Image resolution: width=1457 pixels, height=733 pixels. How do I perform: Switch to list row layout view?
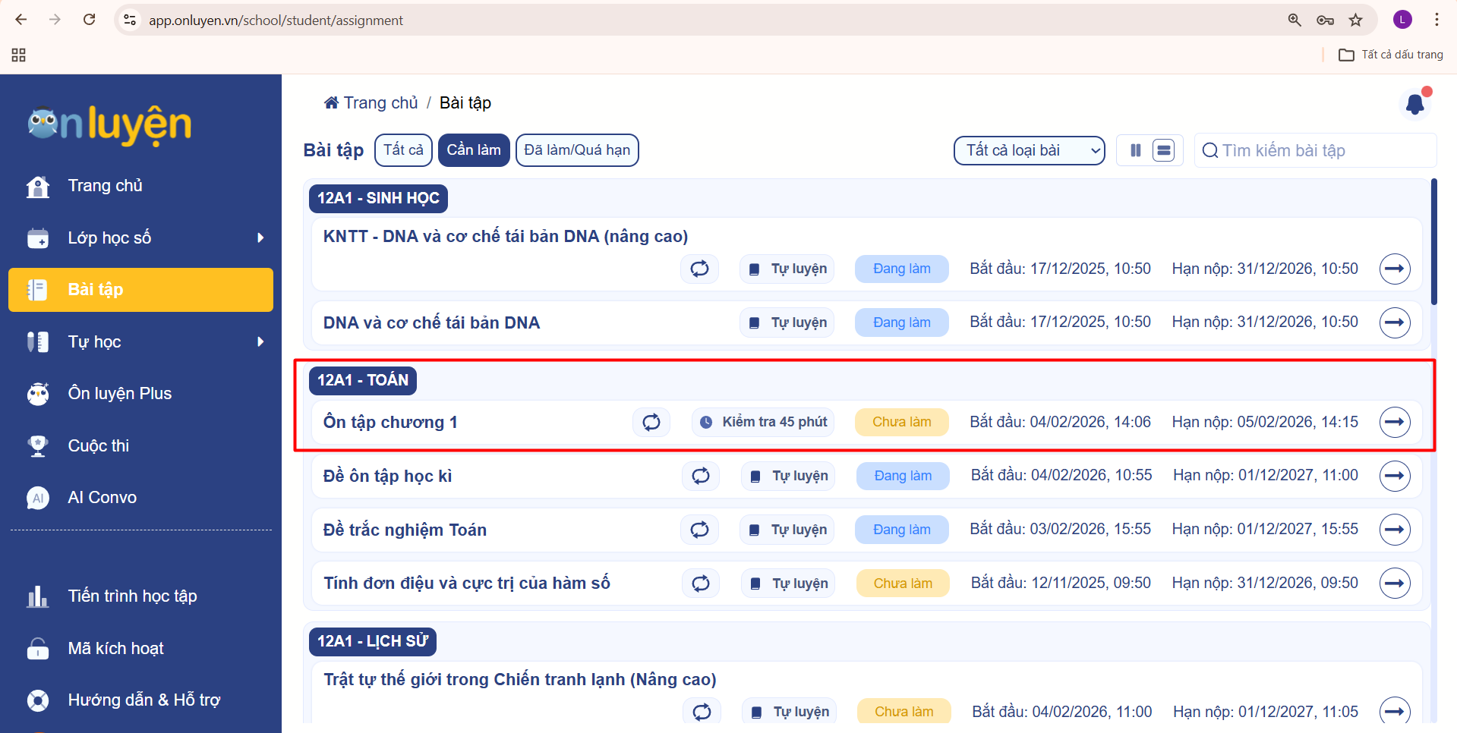click(1163, 150)
